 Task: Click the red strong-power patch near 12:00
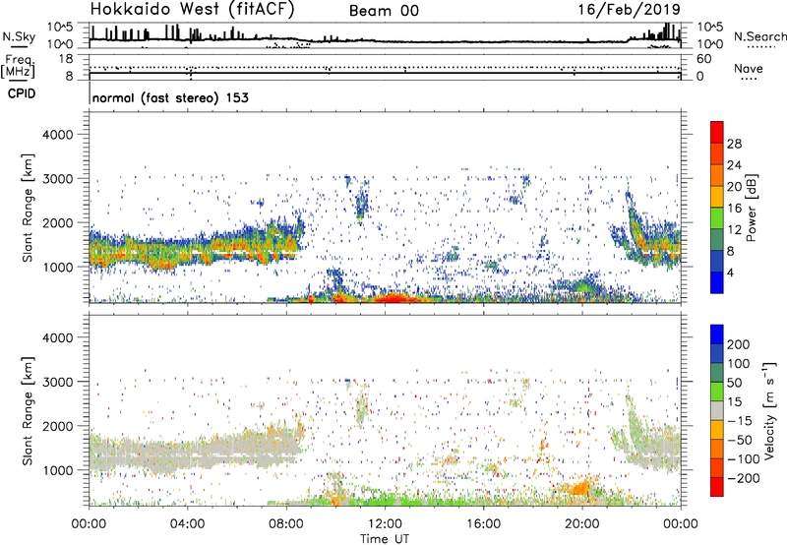click(x=393, y=298)
